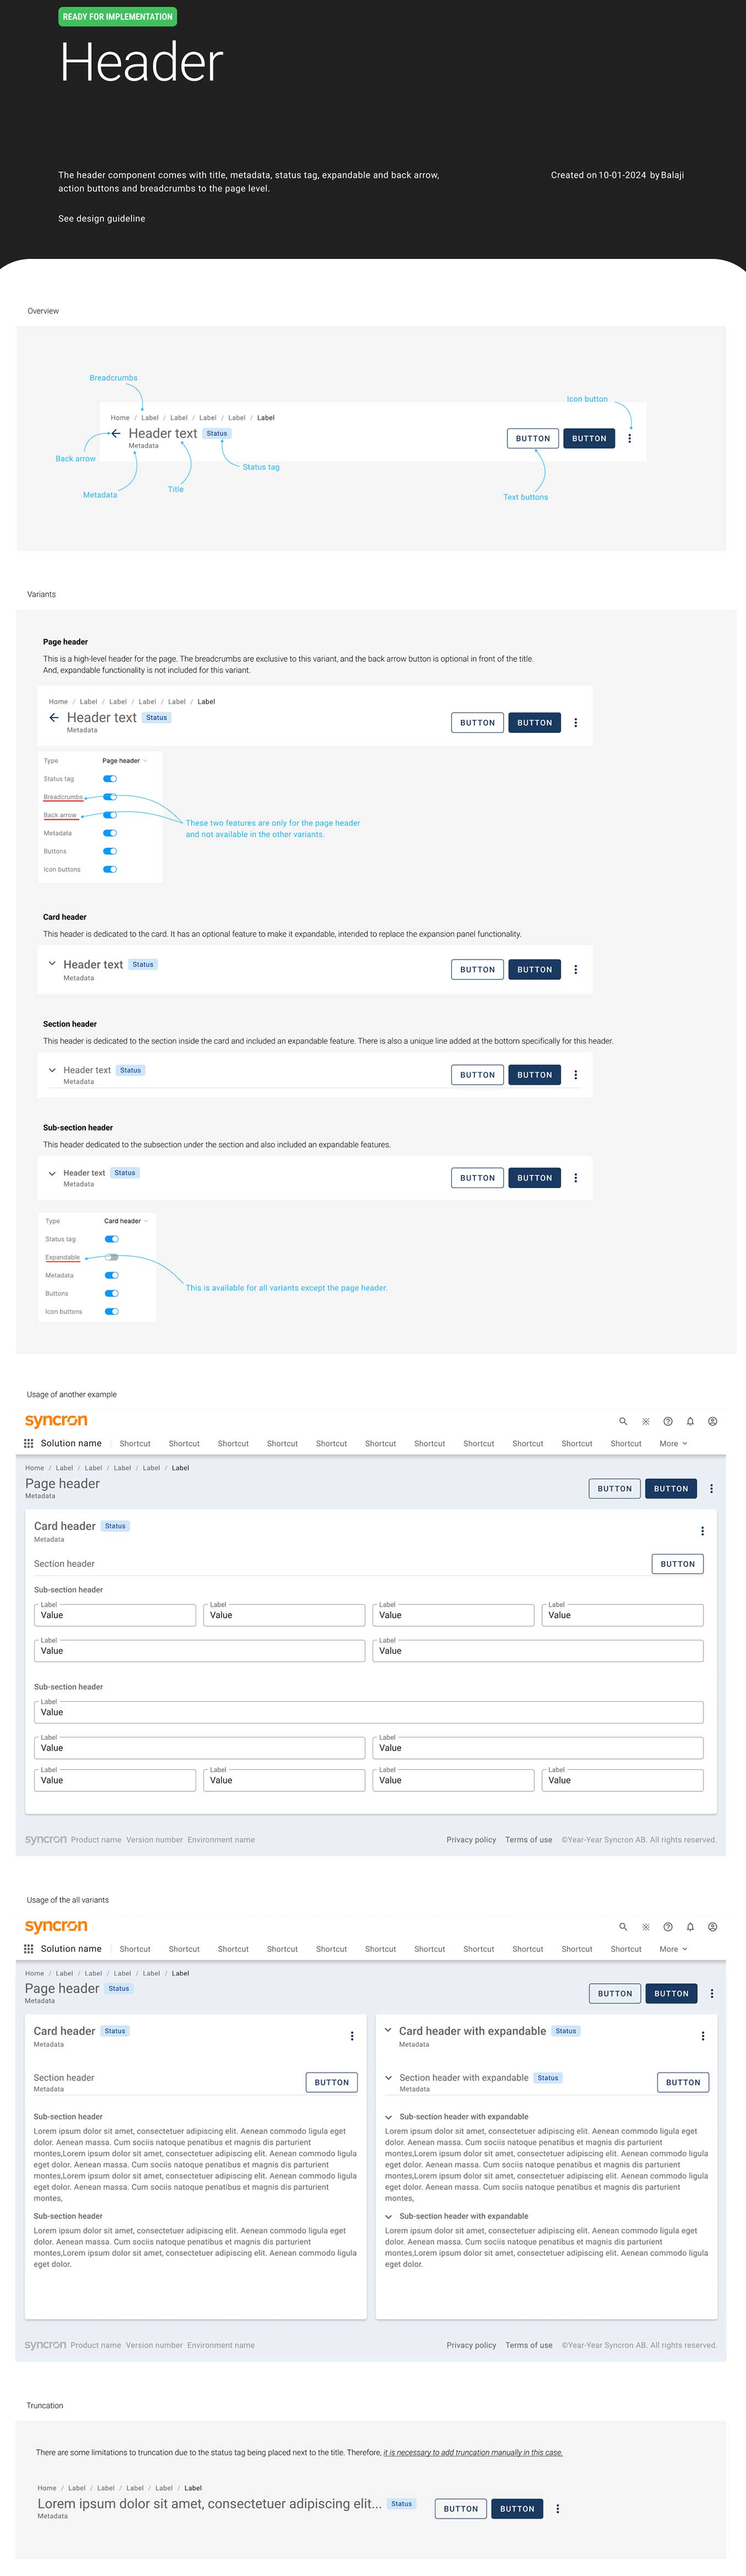This screenshot has height=2576, width=746.
Task: Click help icon in 'Usage of the all variants' top bar
Action: 668,1926
